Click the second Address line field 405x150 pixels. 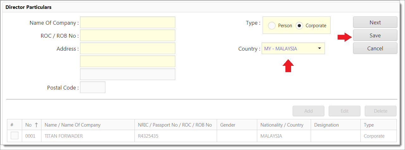[128, 61]
